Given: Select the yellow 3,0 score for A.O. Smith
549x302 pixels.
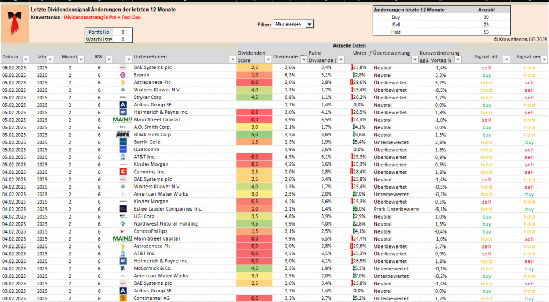Looking at the screenshot, I should tap(255, 127).
